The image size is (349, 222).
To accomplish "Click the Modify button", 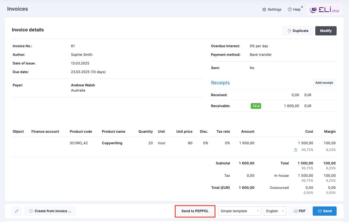I will point(326,31).
